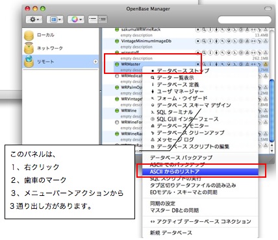Click SQL terminal icon on winestaff row
The height and width of the screenshot is (240, 278).
[x=234, y=53]
